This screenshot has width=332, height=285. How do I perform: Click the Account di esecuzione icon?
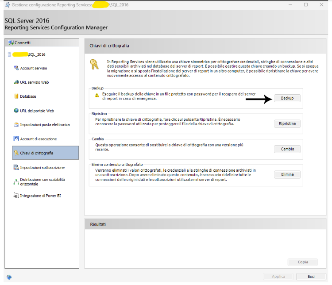click(x=16, y=139)
